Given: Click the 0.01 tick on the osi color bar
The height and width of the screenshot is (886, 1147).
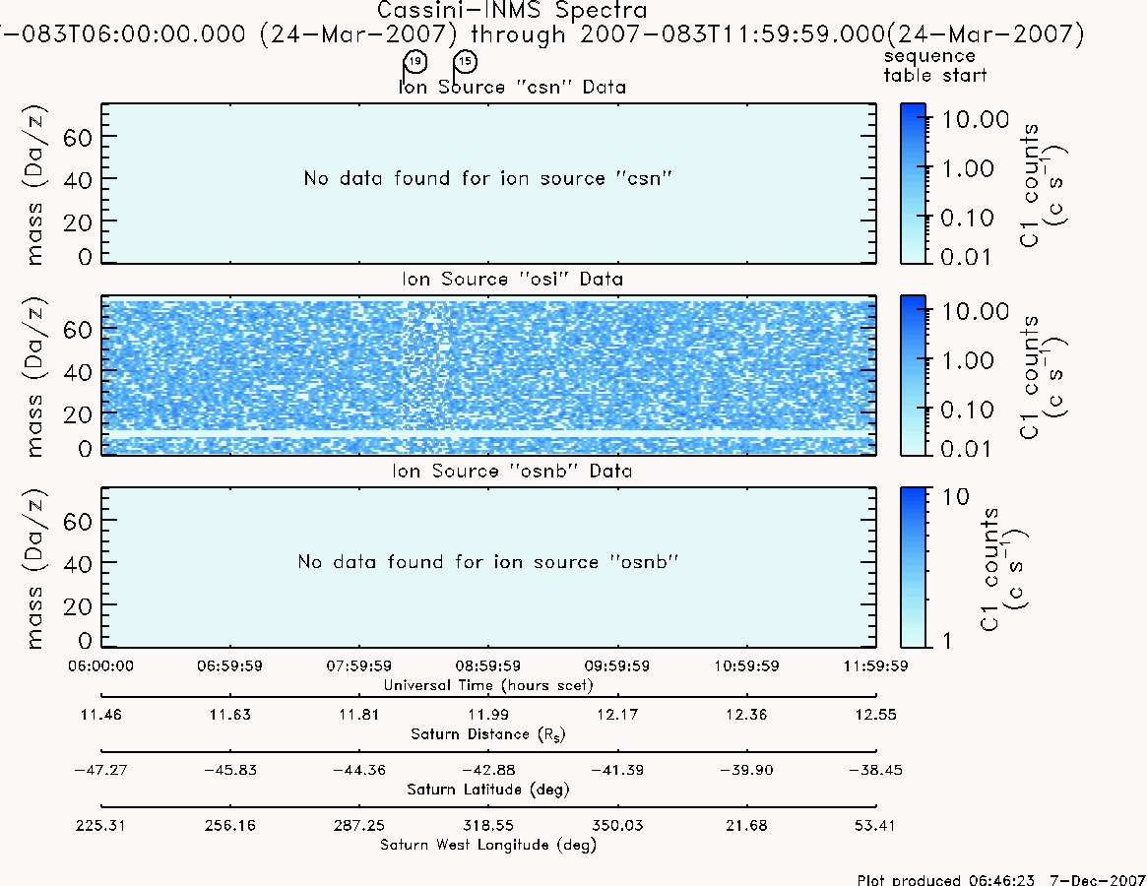Looking at the screenshot, I should pos(966,449).
